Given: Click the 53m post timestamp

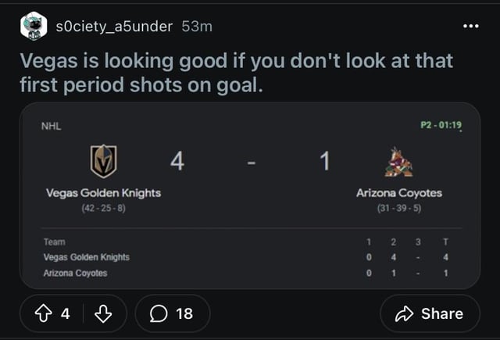Looking at the screenshot, I should point(197,27).
